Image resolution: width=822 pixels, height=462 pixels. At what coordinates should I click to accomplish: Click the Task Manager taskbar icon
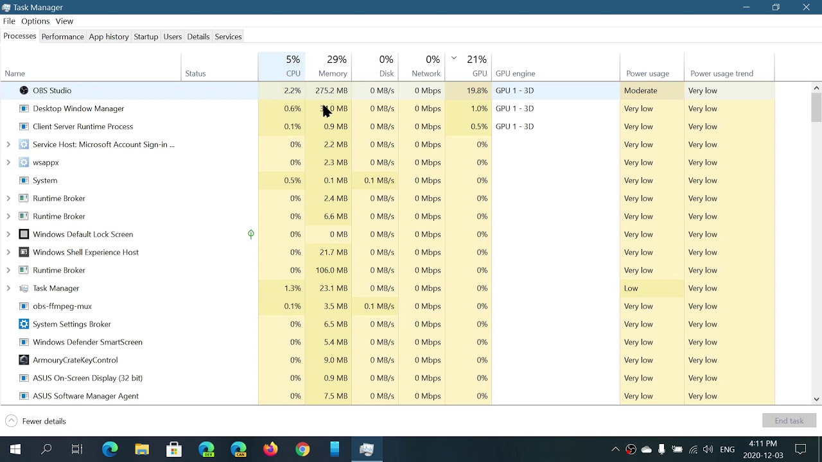pos(366,449)
